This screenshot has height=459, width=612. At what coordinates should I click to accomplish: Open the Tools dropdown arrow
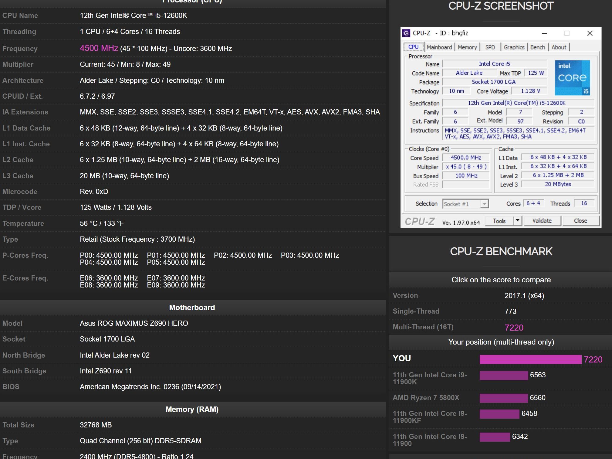pos(518,221)
